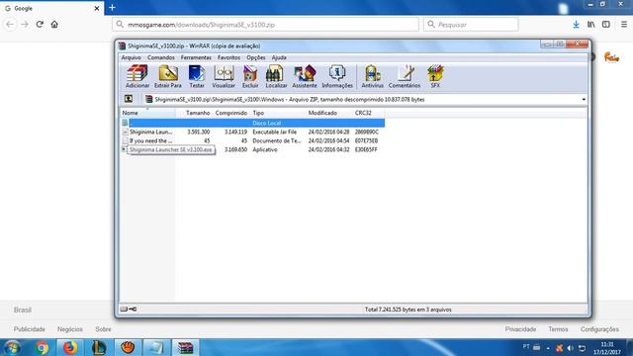Click the Negócios footer link
633x356 pixels.
click(x=70, y=329)
